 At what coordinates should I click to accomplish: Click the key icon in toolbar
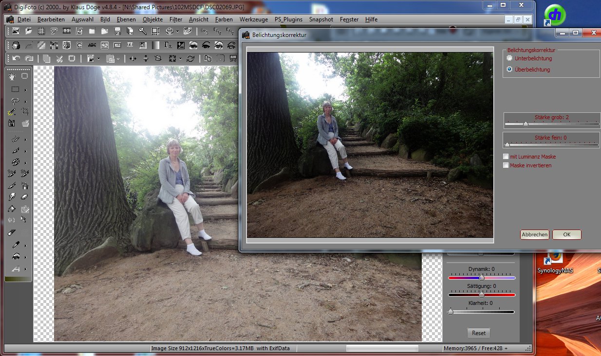142,31
